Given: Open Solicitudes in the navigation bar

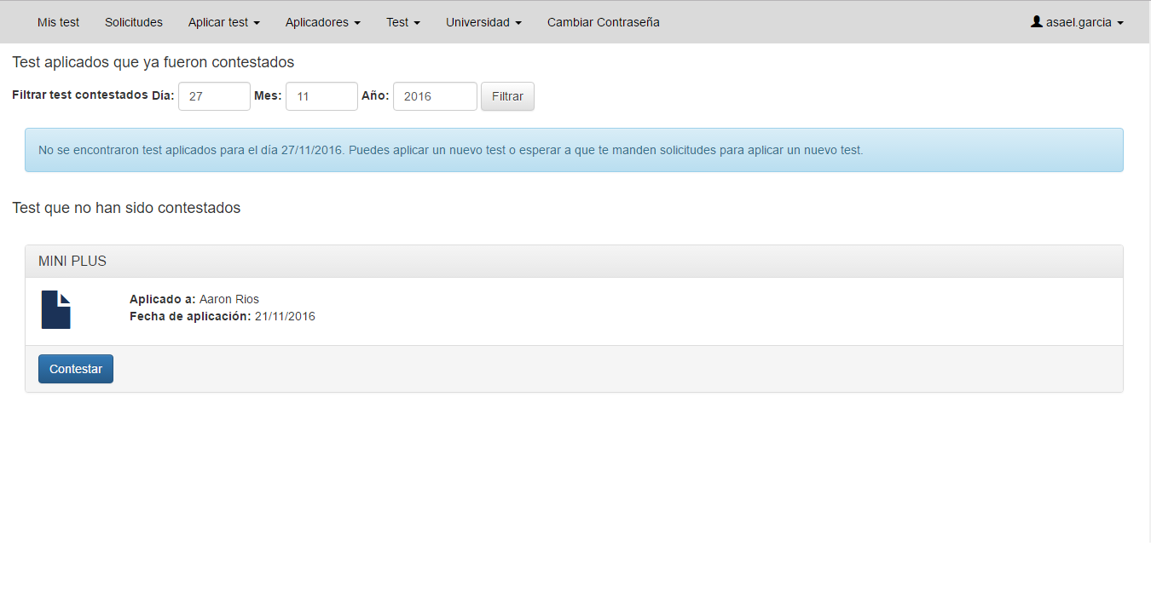Looking at the screenshot, I should pos(134,22).
